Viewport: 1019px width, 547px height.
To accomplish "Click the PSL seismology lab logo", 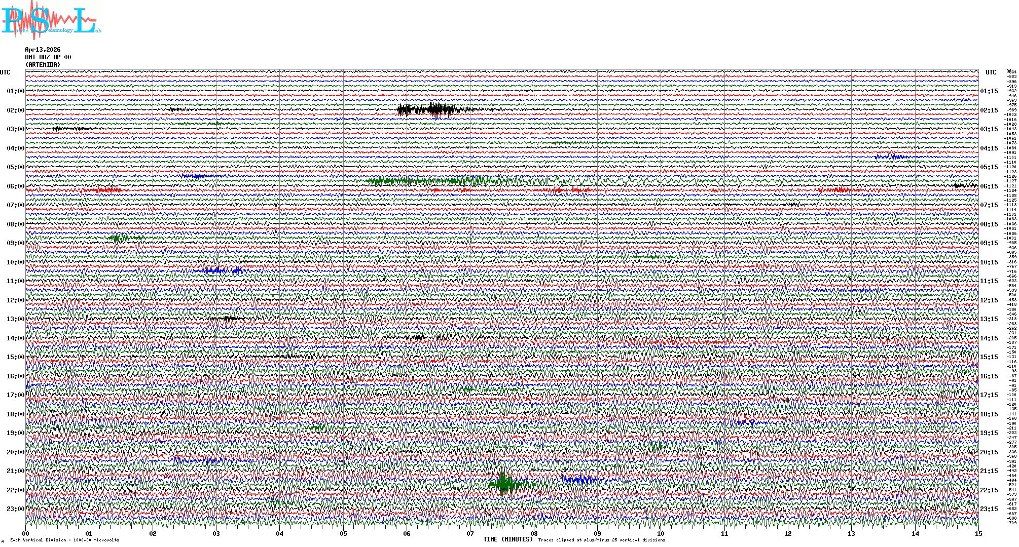I will (51, 21).
